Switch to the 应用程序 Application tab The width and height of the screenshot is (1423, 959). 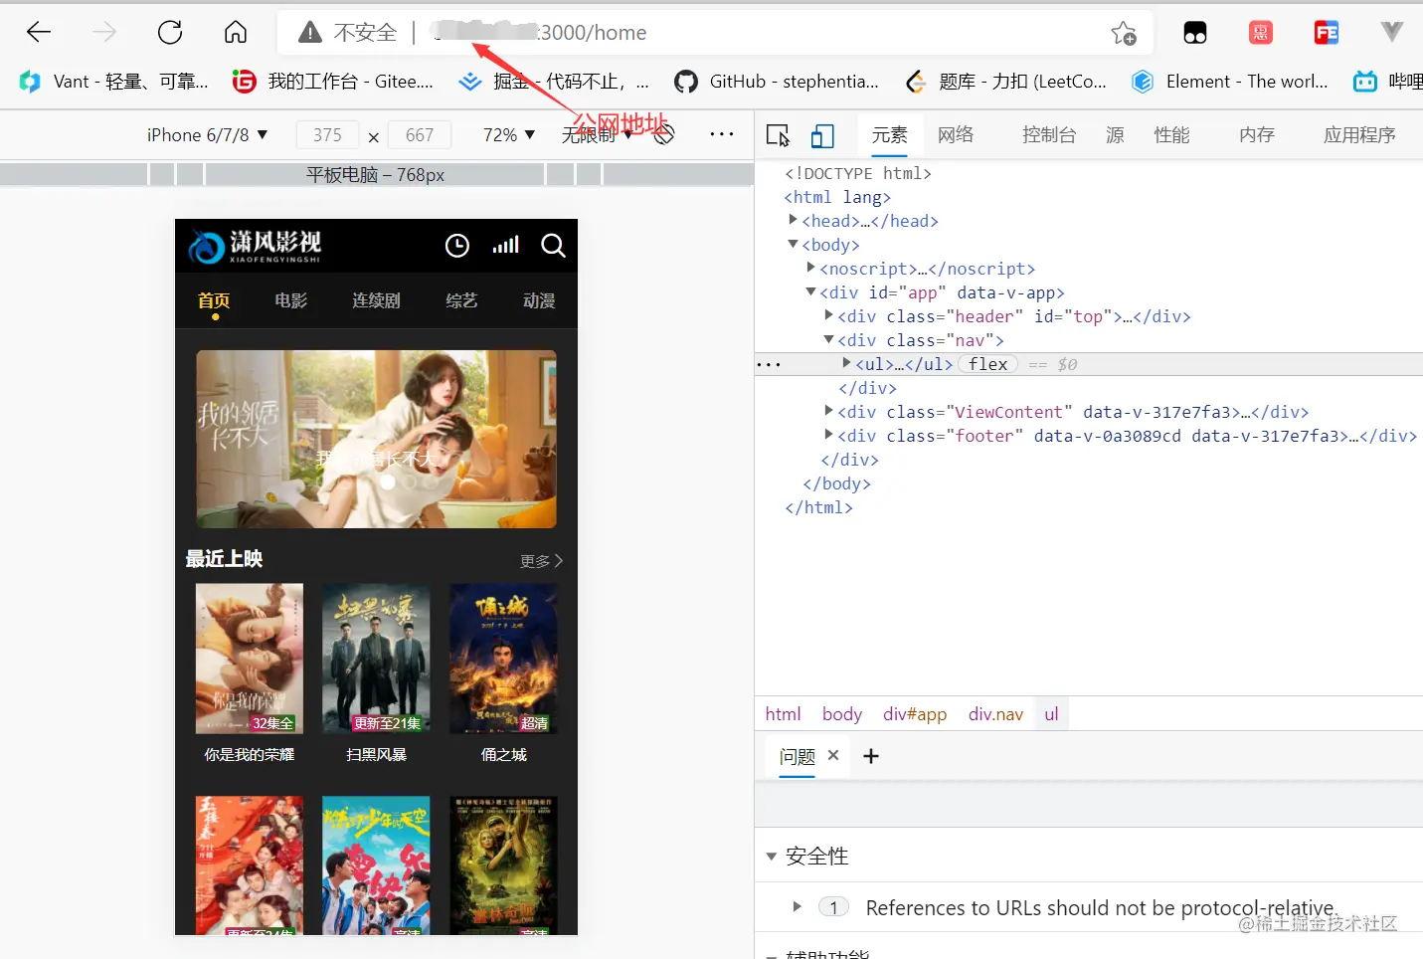pos(1359,134)
